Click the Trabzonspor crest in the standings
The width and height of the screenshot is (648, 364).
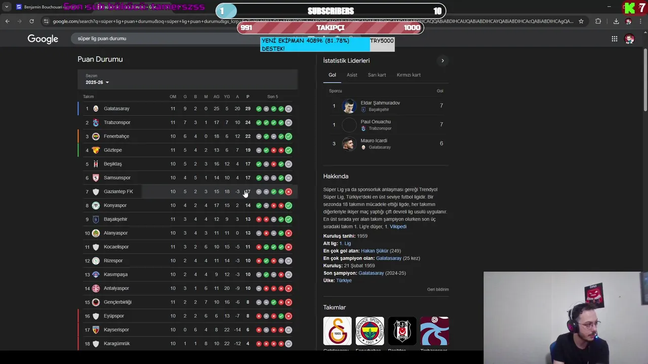pyautogui.click(x=96, y=122)
